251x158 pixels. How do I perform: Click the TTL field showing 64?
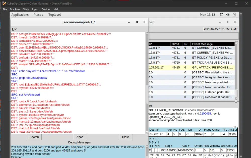(224, 134)
